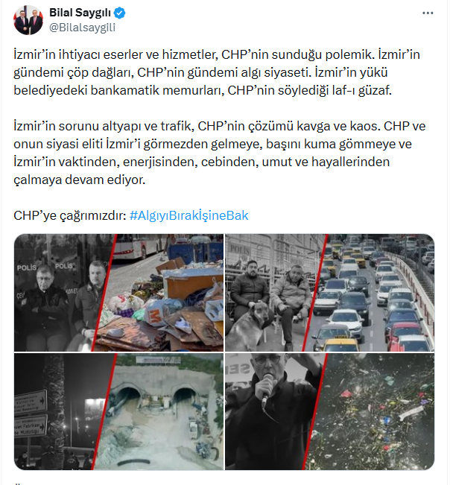Click the two seated men with dog image

tap(272, 293)
